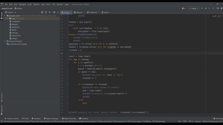
Task: Open Version Control tool window
Action: (x=11, y=118)
